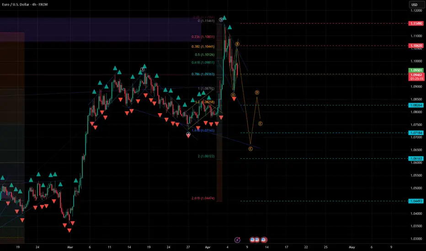426x251 pixels.
Task: Click the 1.07500 price axis label
Action: 416,125
